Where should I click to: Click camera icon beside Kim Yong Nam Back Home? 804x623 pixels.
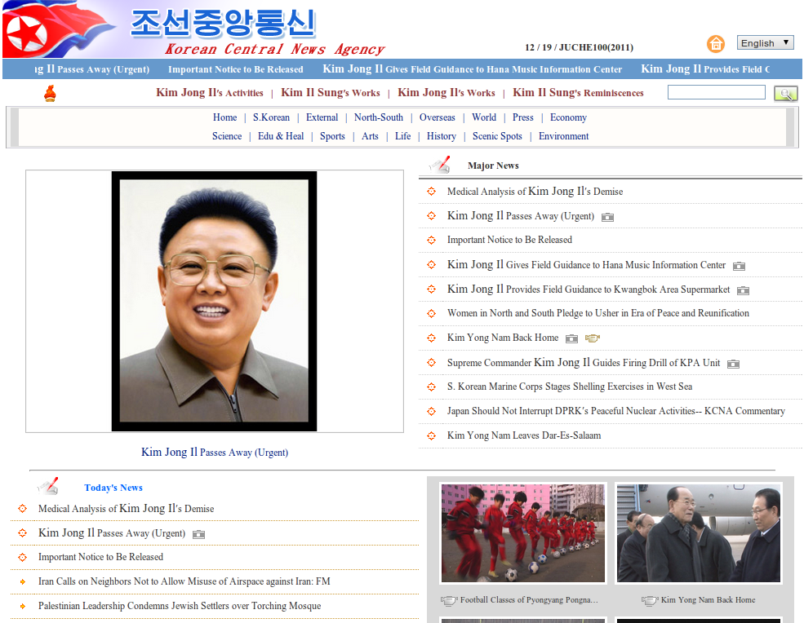point(571,338)
